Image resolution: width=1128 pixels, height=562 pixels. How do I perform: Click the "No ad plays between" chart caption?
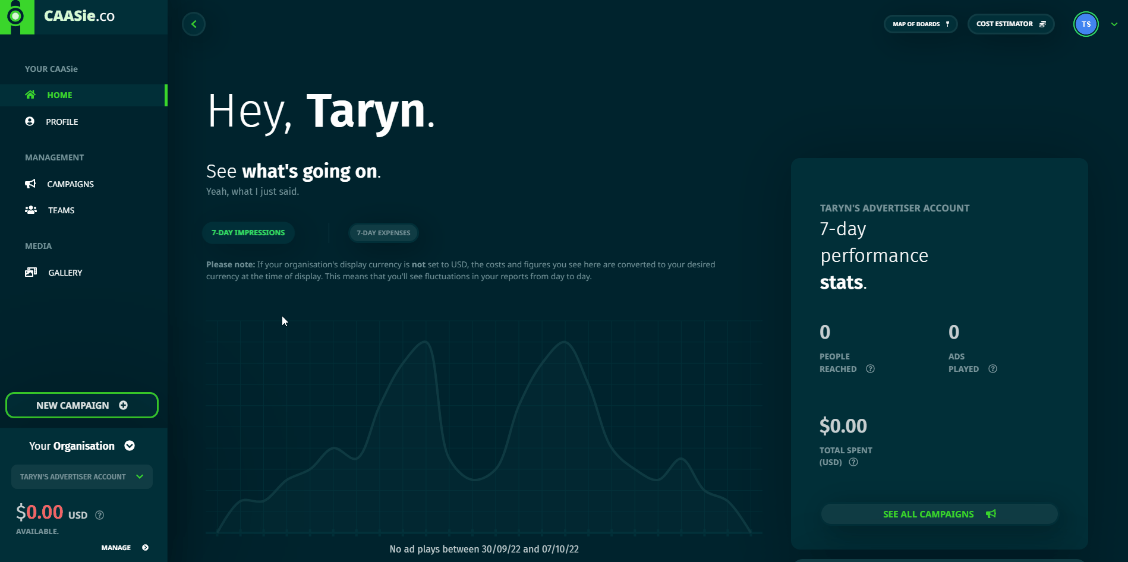tap(484, 549)
